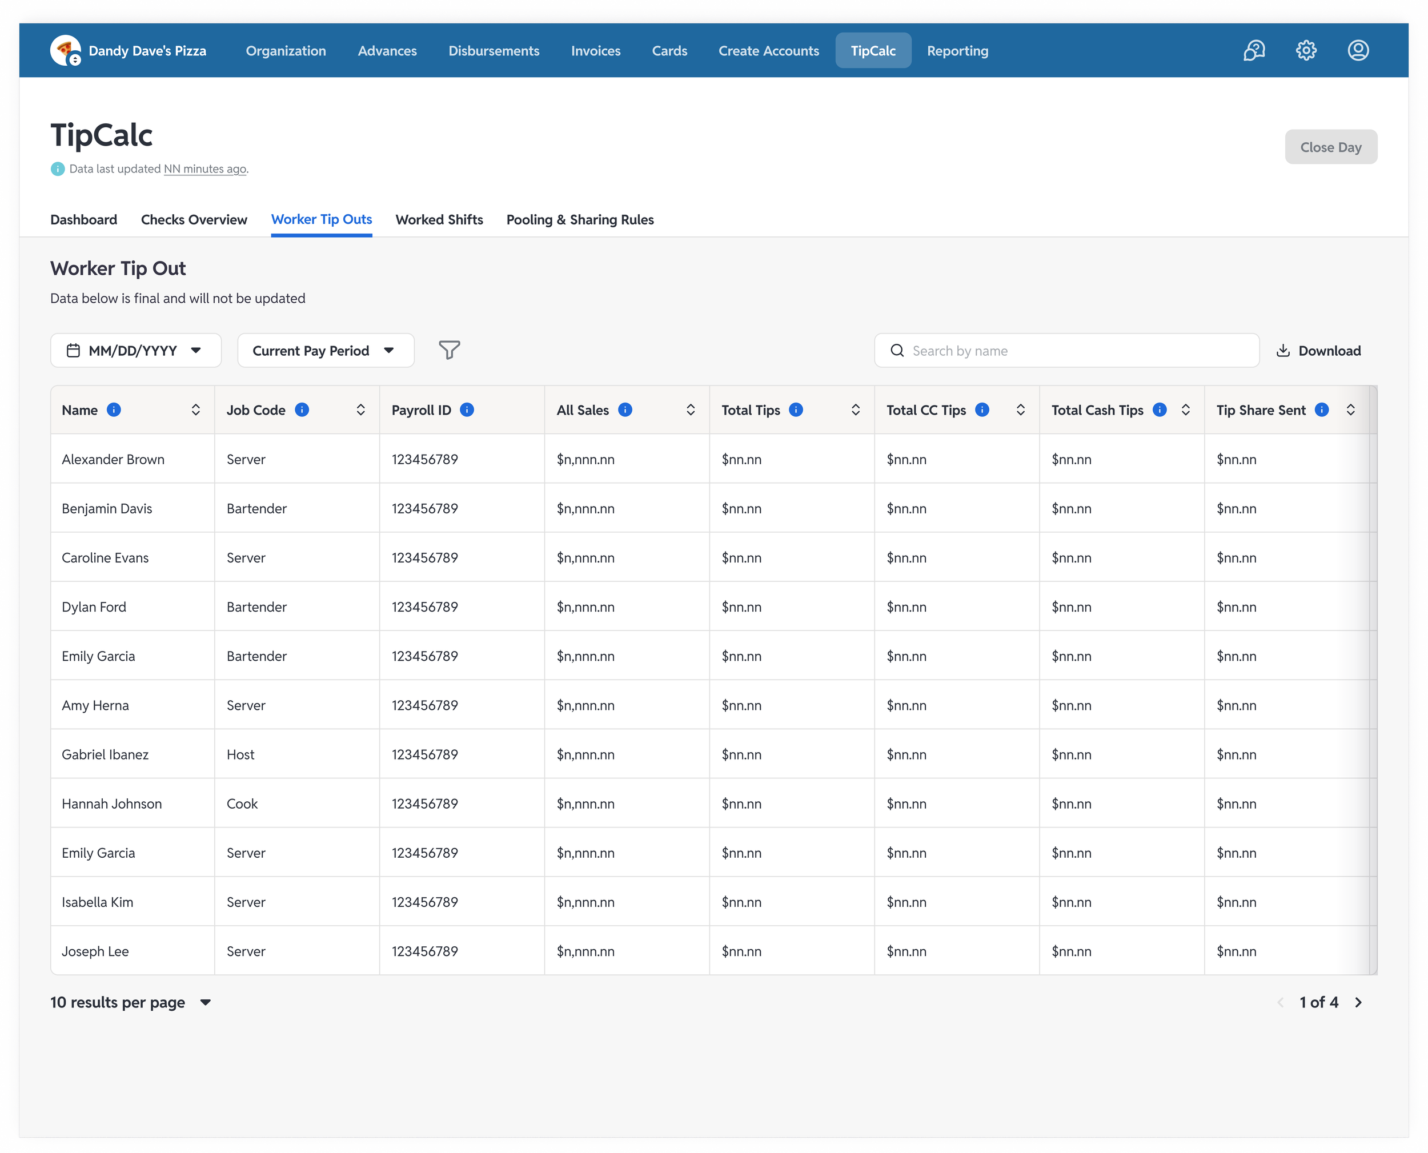Sort the table by Name column
1428x1153 pixels.
point(195,410)
